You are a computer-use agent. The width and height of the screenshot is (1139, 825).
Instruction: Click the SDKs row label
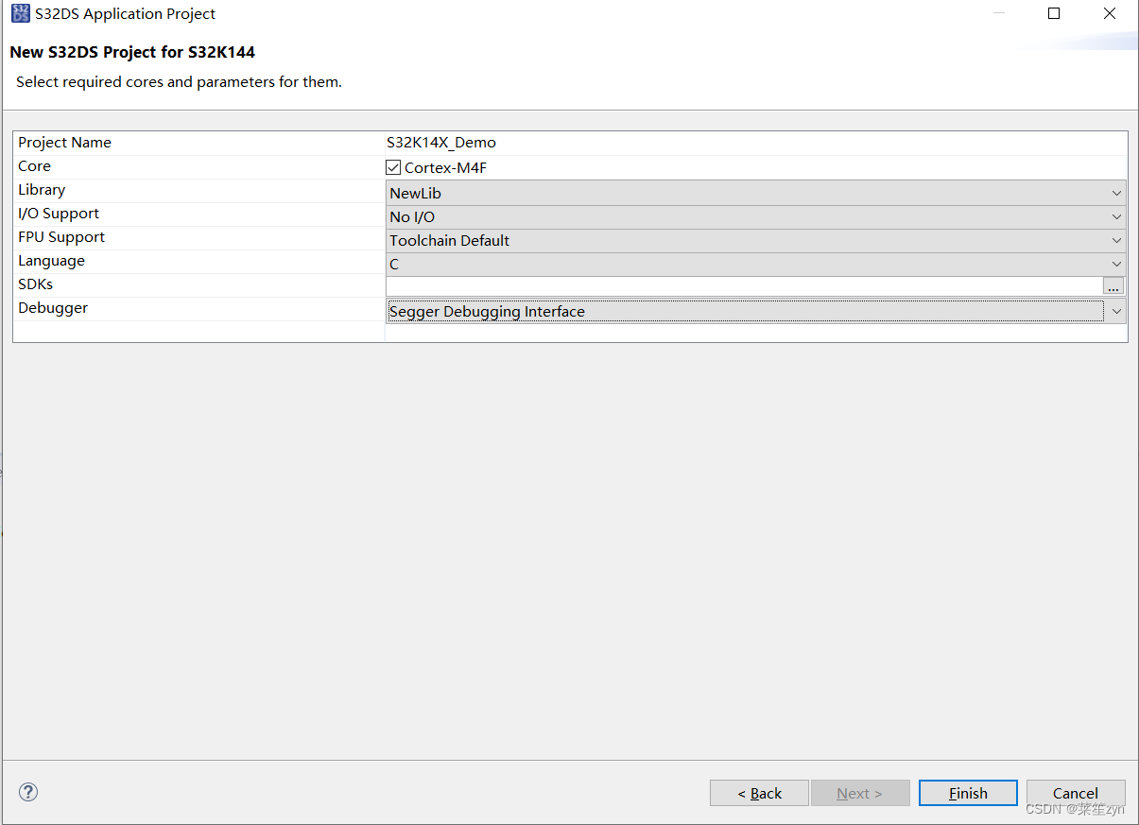point(35,284)
